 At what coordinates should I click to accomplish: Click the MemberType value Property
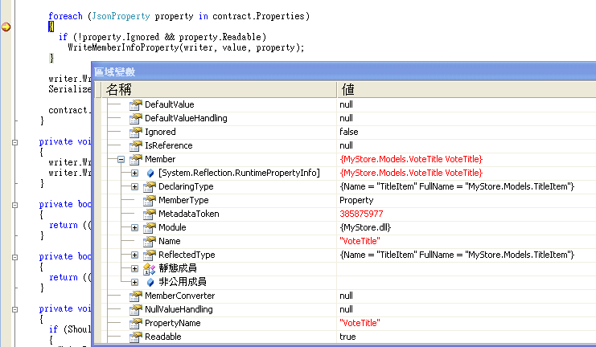click(x=356, y=201)
